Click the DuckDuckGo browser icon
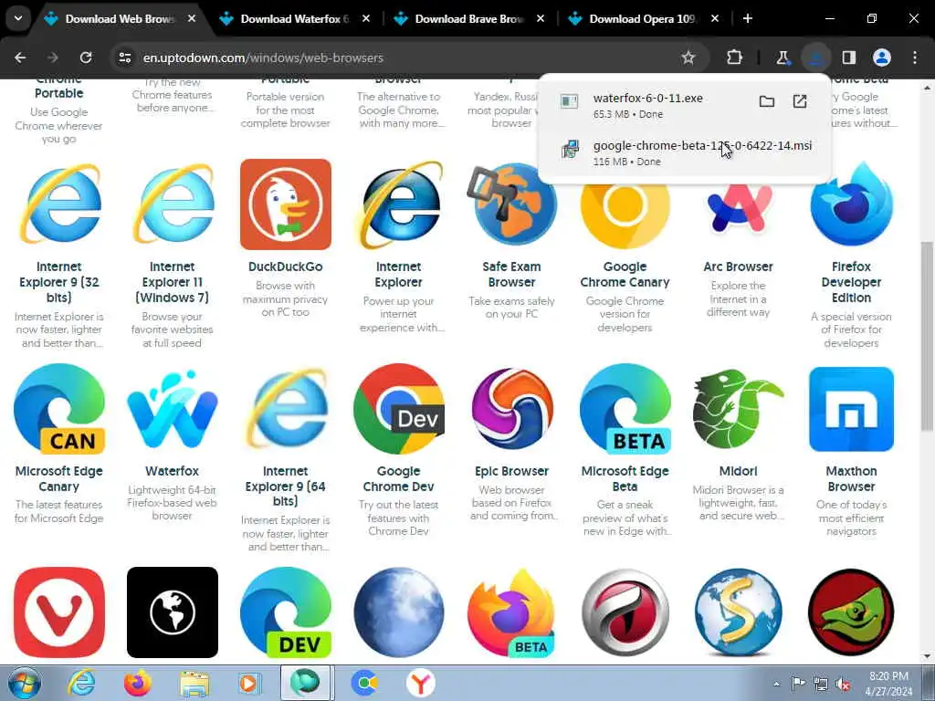This screenshot has height=701, width=935. (286, 204)
